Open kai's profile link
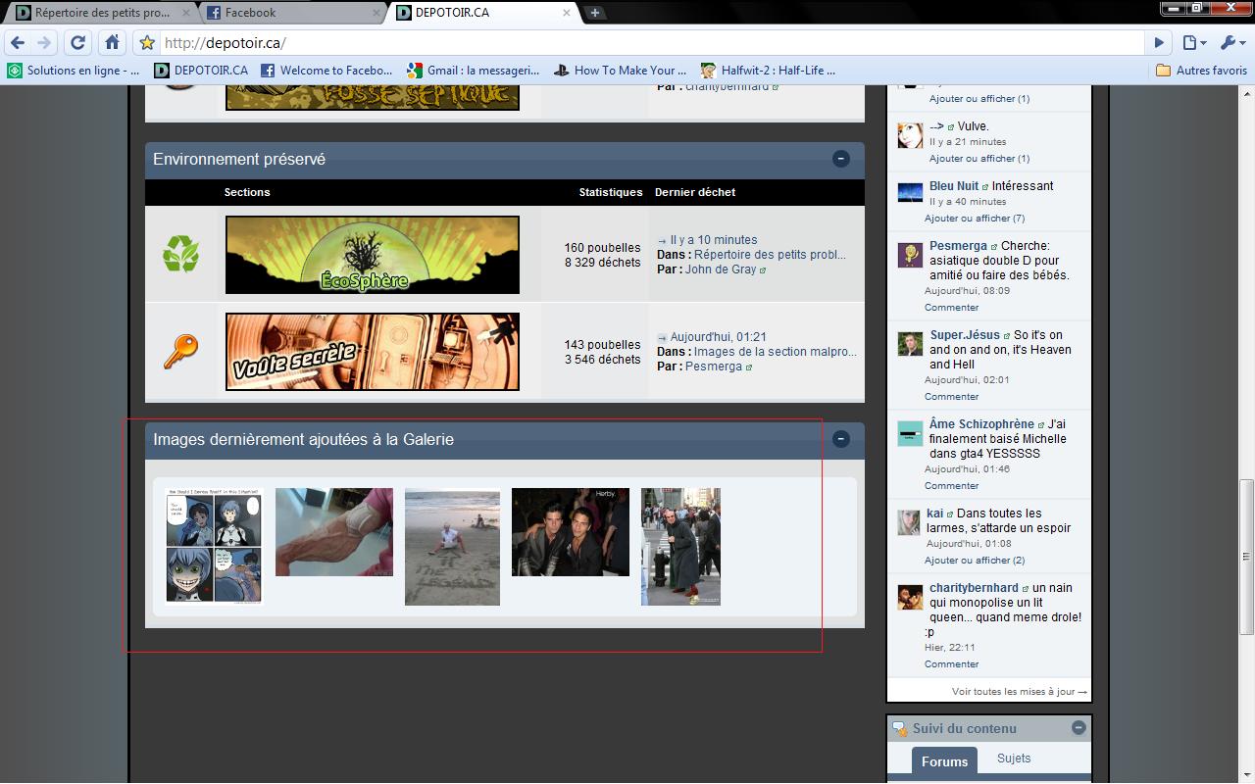1255x784 pixels. coord(934,514)
